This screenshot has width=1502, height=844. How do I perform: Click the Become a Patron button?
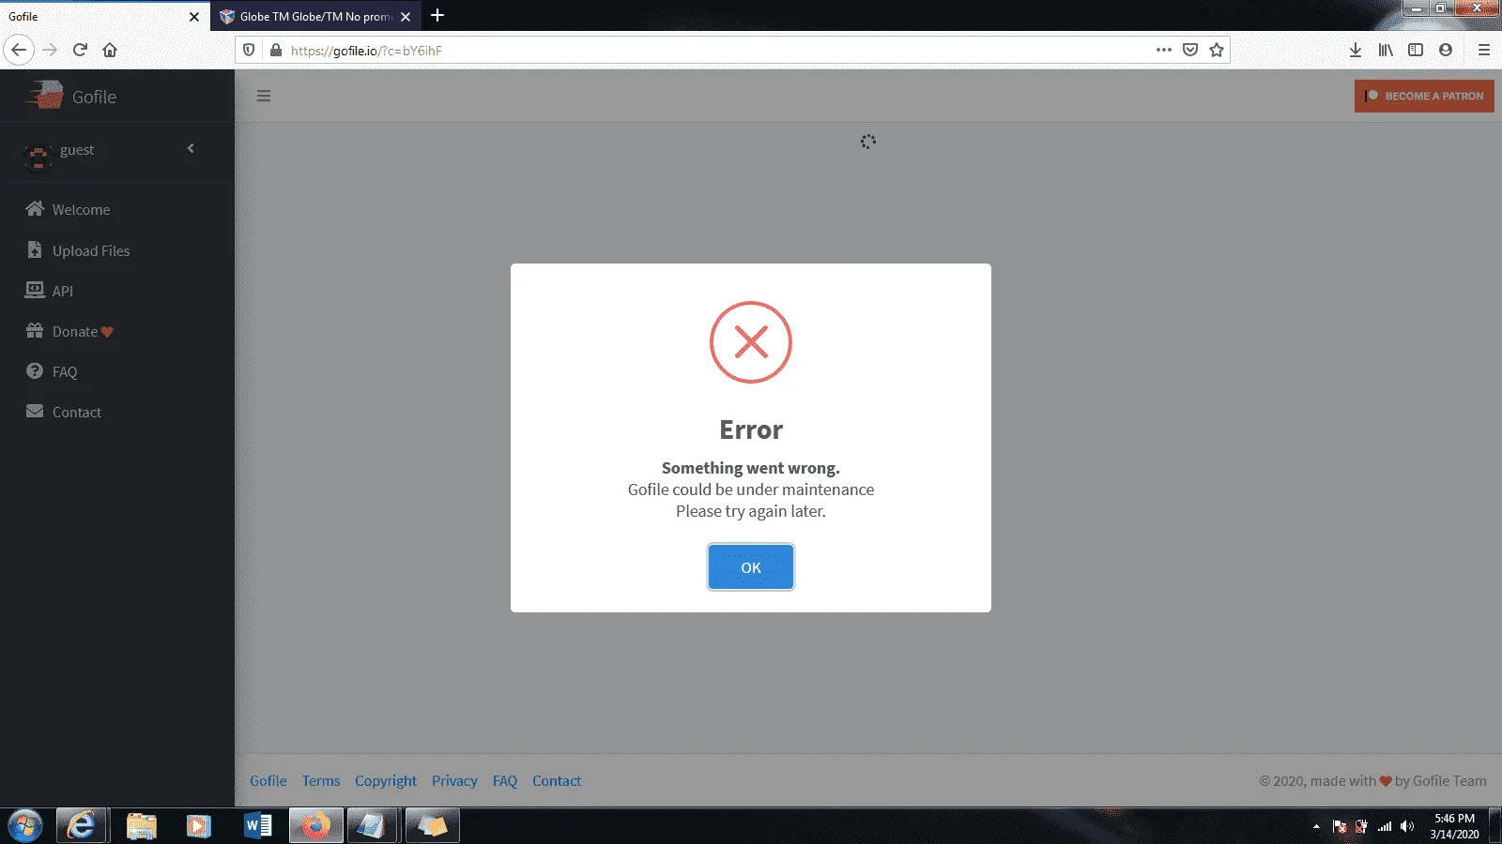1424,96
